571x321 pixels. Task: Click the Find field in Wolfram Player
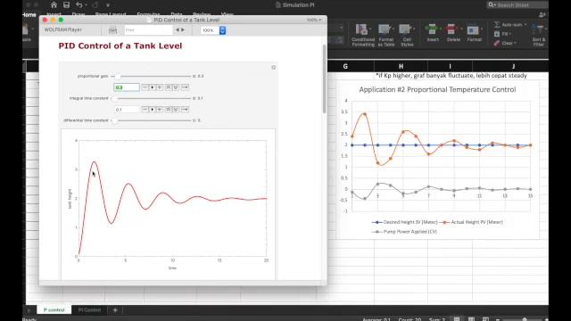click(x=148, y=30)
